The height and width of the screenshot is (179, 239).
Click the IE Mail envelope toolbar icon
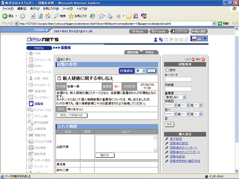[101, 16]
